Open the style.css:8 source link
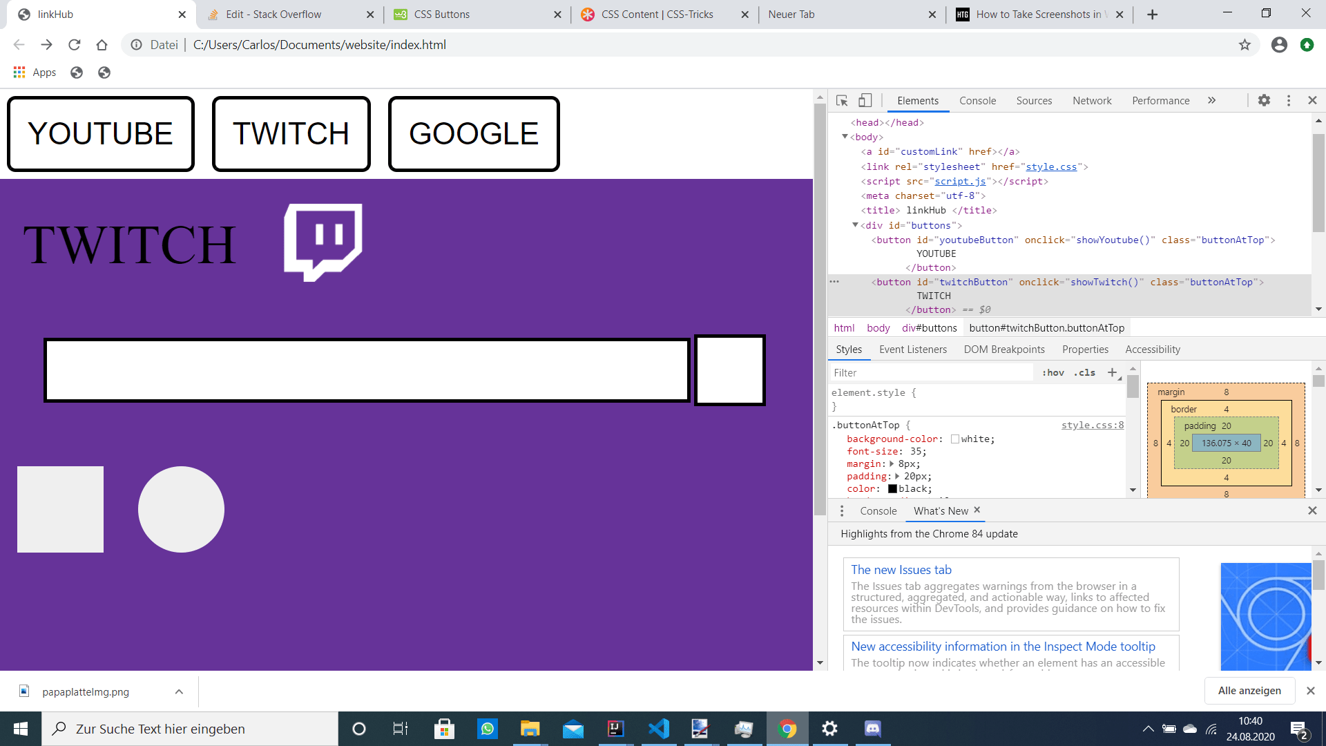 click(1092, 425)
